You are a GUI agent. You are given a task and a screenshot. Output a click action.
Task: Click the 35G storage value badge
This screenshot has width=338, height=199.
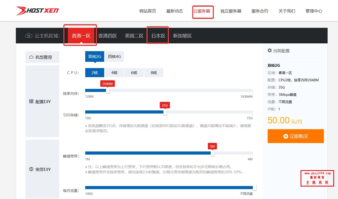click(x=165, y=105)
